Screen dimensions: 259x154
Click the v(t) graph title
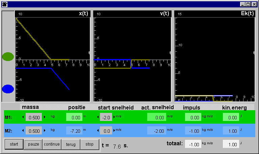pos(165,13)
